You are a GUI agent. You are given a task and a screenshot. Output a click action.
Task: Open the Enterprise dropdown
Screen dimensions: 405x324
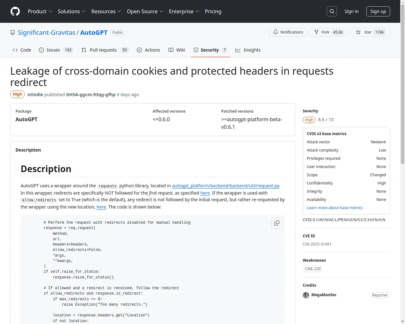click(184, 11)
